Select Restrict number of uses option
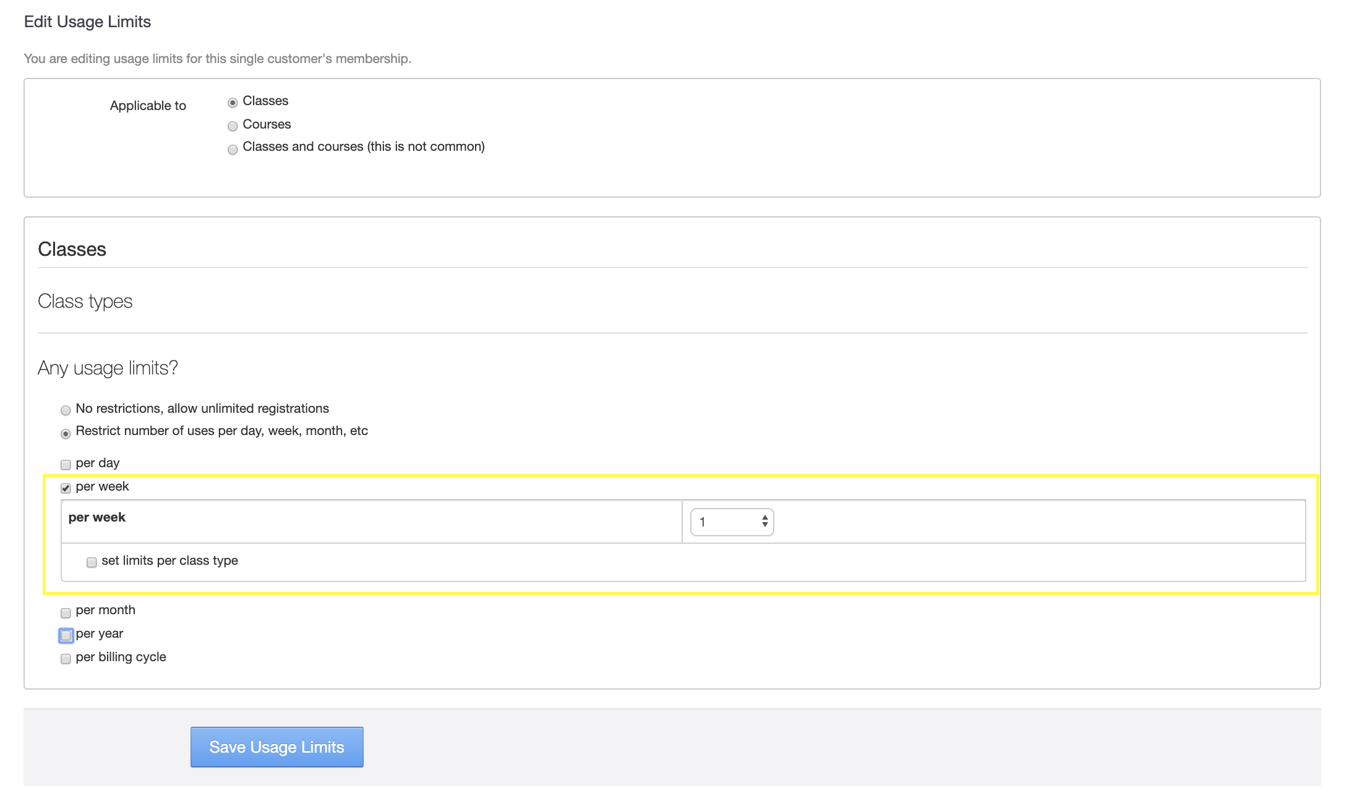 point(66,434)
